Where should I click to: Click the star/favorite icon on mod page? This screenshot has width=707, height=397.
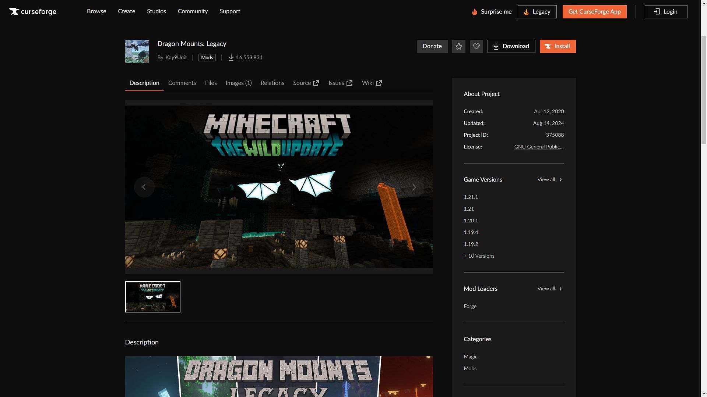tap(458, 46)
